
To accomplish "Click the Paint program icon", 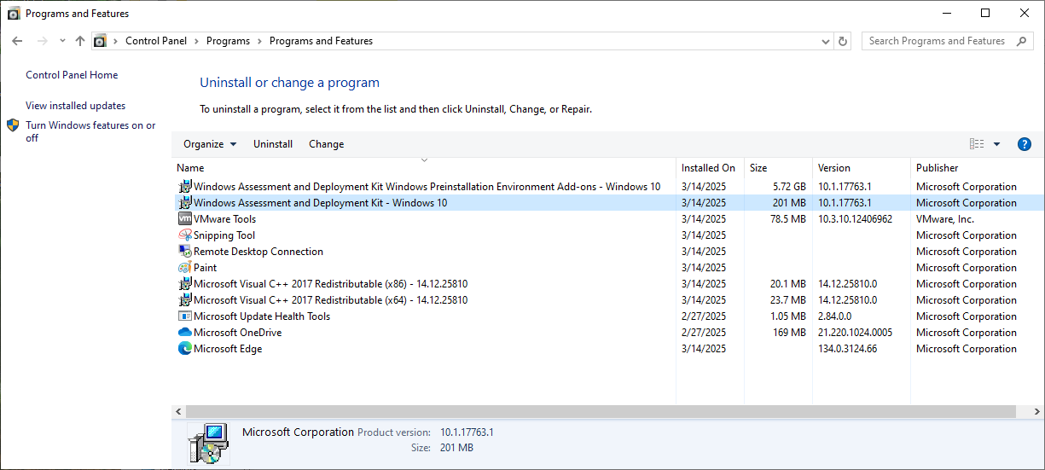I will (185, 268).
